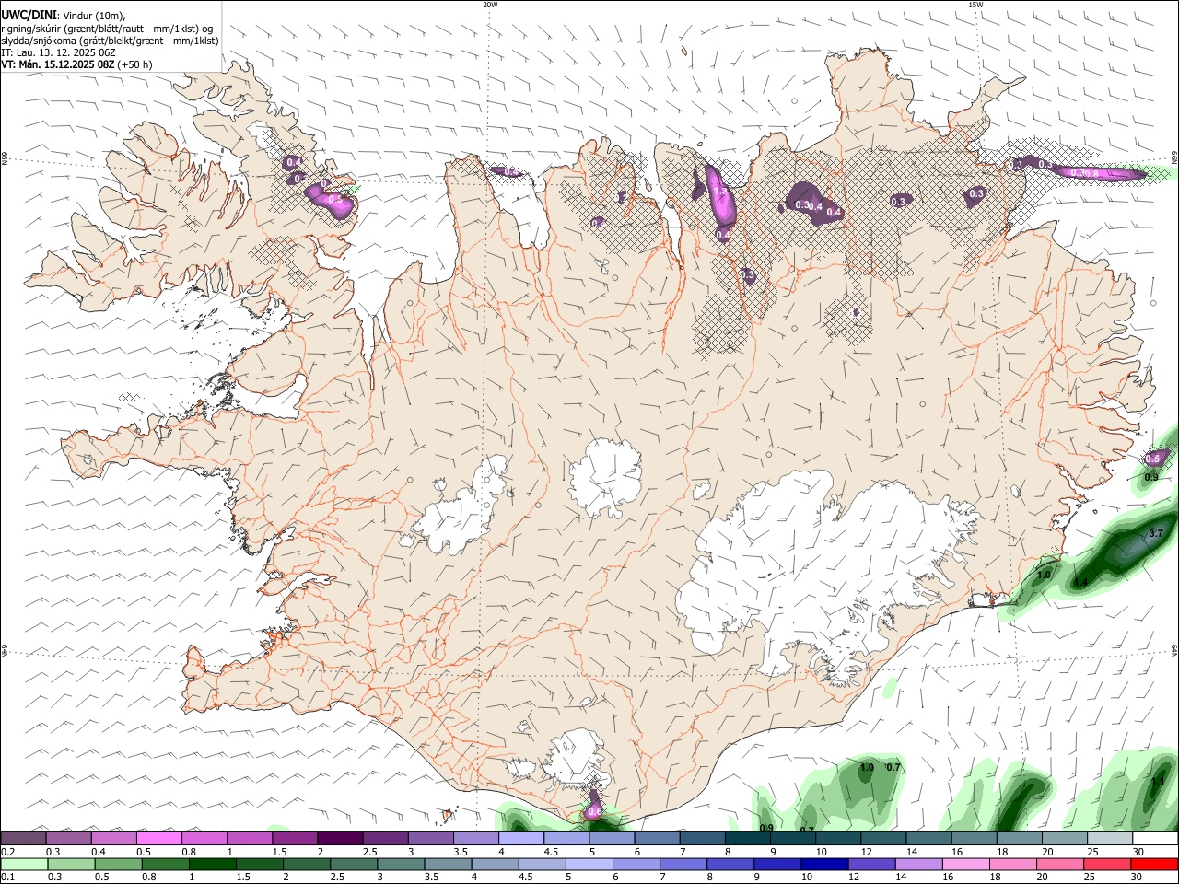The width and height of the screenshot is (1179, 884).
Task: Click the 'rigning/skúrir' legend description line
Action: pos(107,28)
